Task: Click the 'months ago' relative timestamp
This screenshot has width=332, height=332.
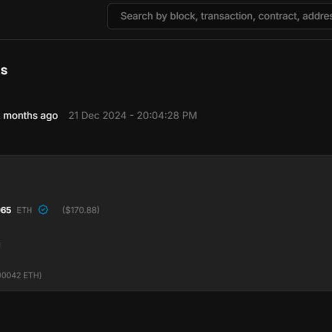Action: (x=30, y=116)
